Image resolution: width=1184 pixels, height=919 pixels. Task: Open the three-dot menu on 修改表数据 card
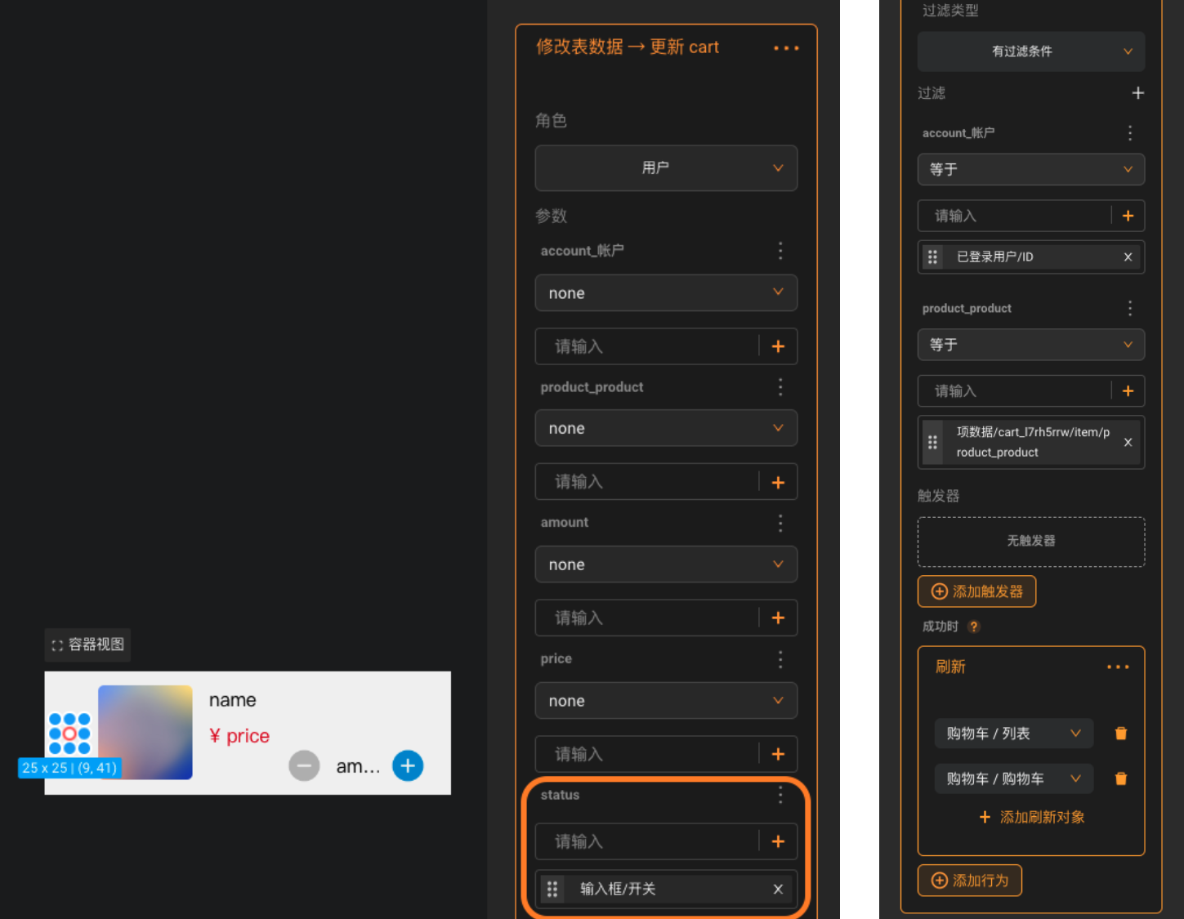(786, 48)
